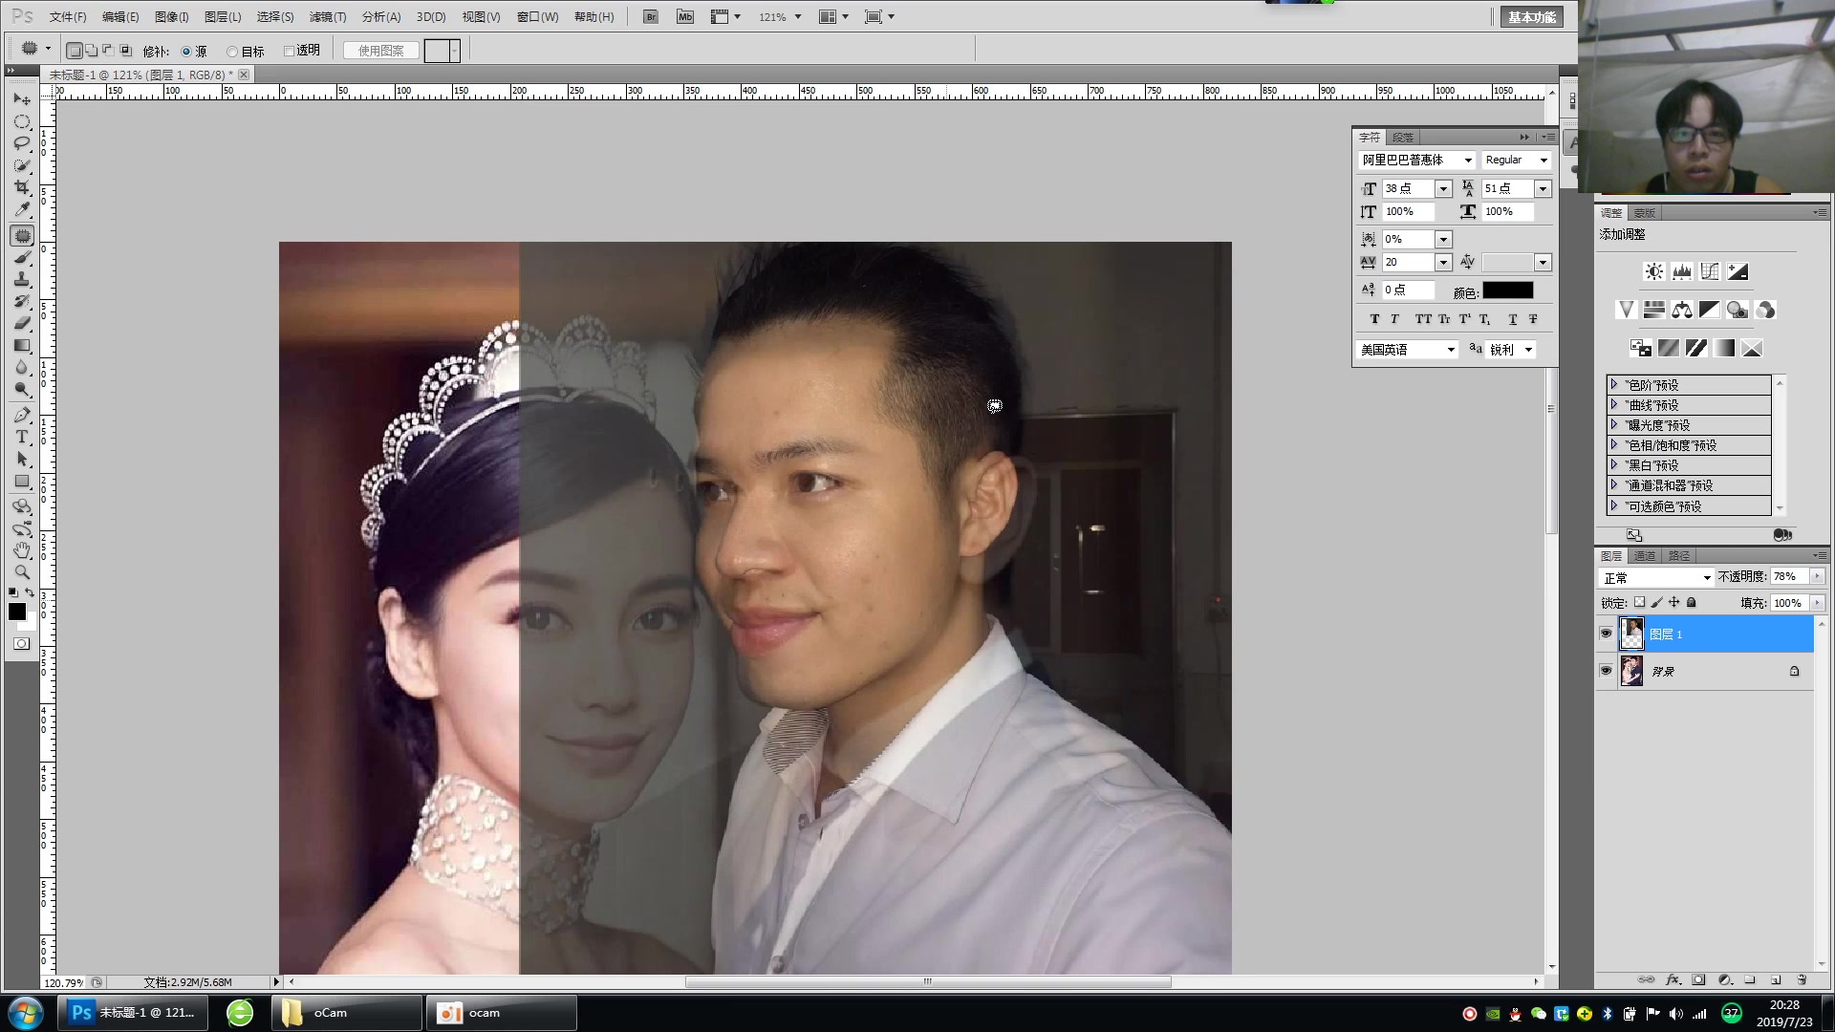This screenshot has height=1032, width=1835.
Task: Click the 基本功能 workspace button
Action: (1531, 17)
